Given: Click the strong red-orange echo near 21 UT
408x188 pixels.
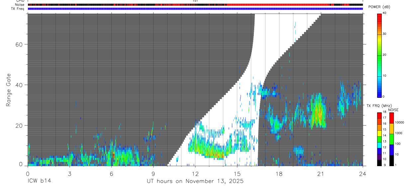Looking at the screenshot, I should click(318, 113).
